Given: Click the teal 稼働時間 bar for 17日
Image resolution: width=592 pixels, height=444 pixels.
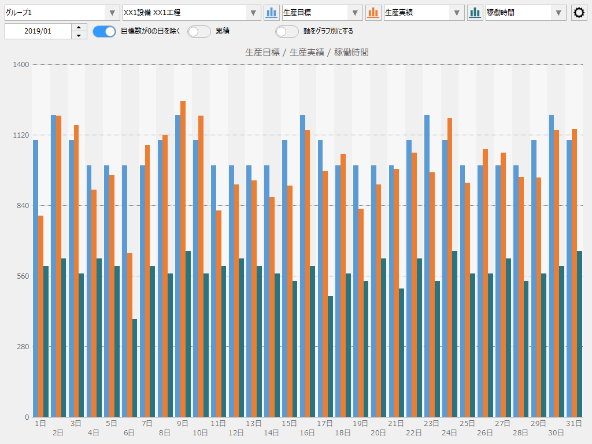Looking at the screenshot, I should (330, 357).
